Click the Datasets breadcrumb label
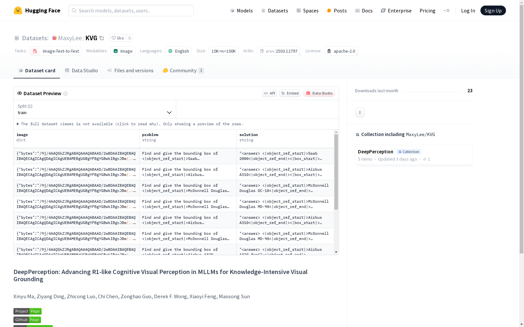Image resolution: width=524 pixels, height=327 pixels. pos(35,38)
